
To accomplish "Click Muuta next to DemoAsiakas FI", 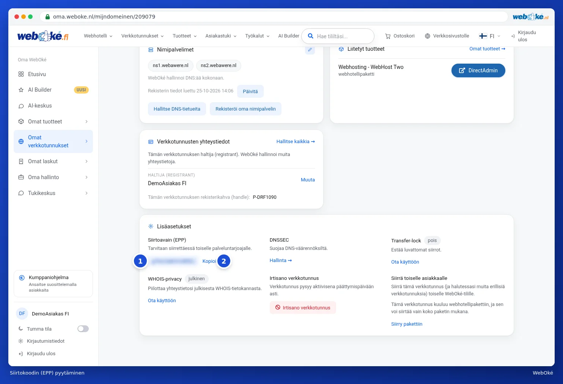I will point(308,180).
